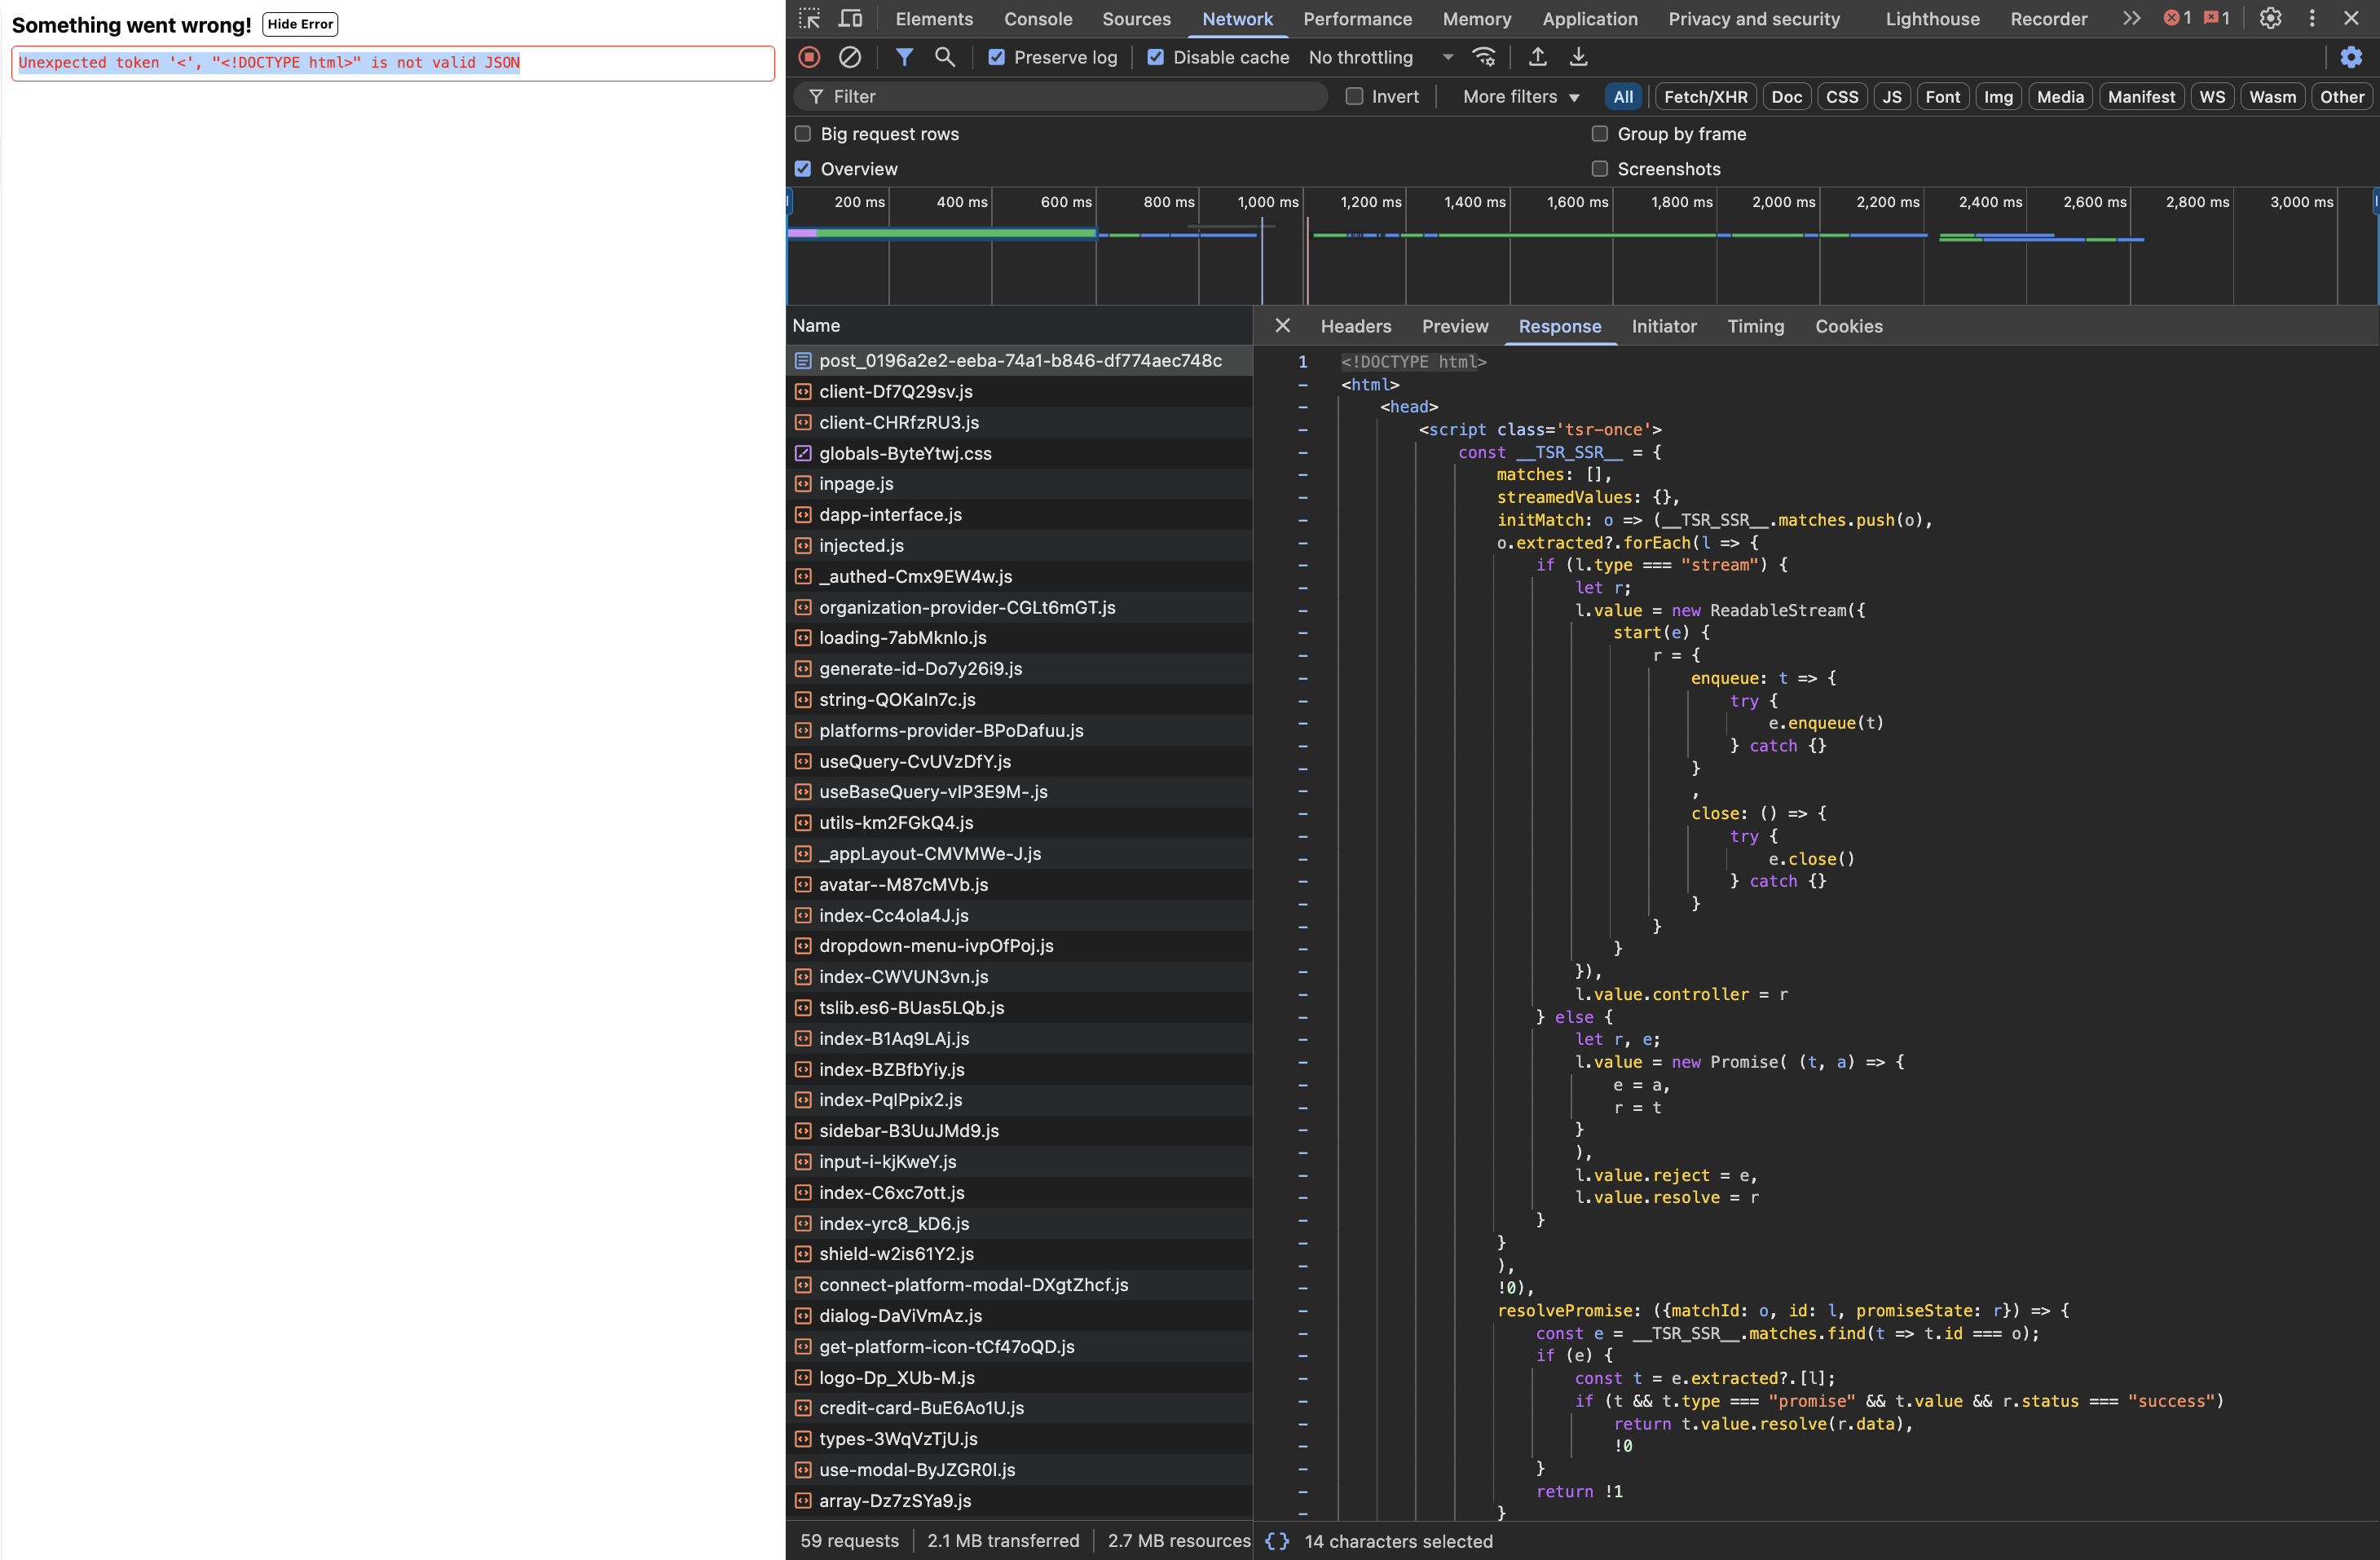Click the script icon of array-Dz7zSYa9.js

click(803, 1501)
